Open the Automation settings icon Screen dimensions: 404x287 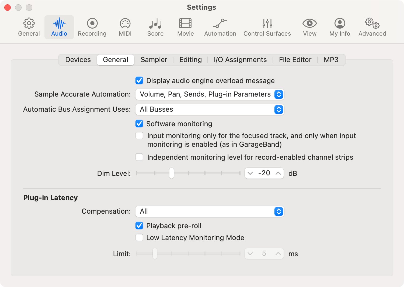click(x=220, y=26)
